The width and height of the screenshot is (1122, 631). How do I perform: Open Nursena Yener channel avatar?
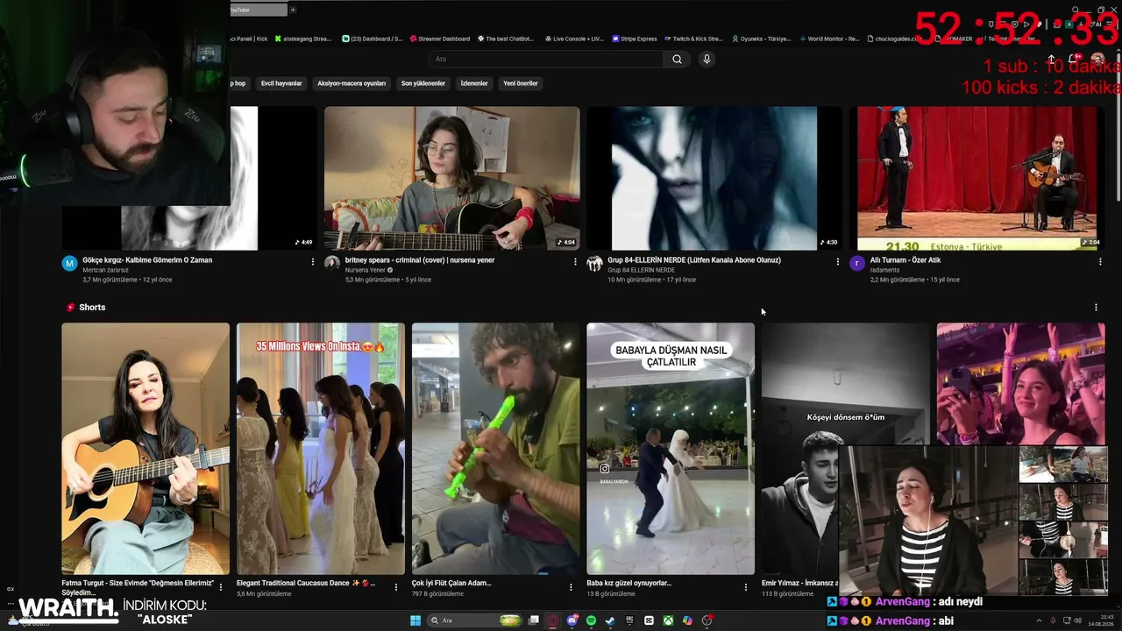point(332,264)
